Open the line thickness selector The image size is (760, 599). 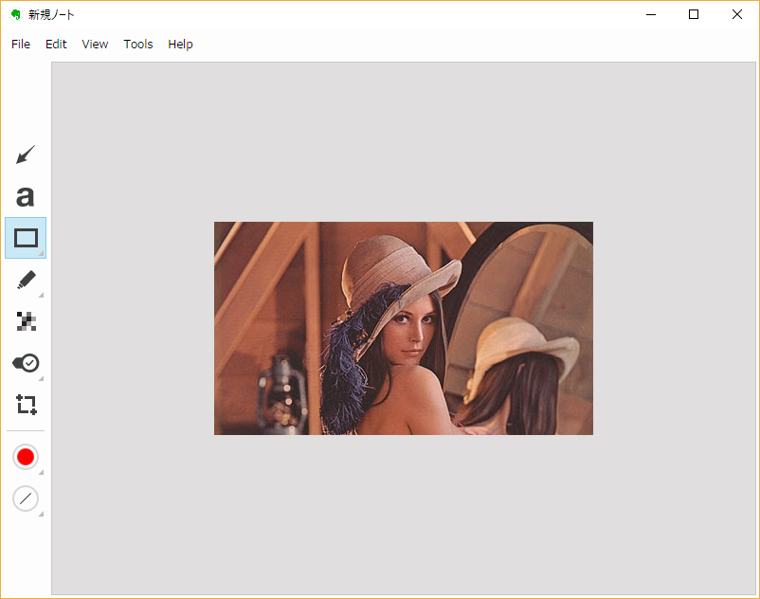[26, 499]
